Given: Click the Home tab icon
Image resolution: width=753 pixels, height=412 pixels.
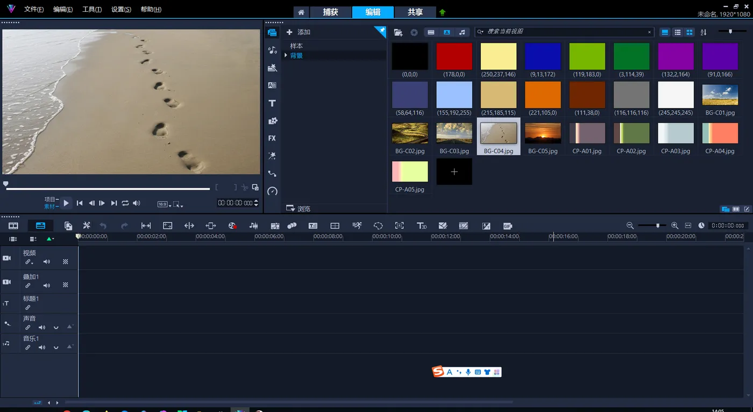Looking at the screenshot, I should (x=301, y=12).
